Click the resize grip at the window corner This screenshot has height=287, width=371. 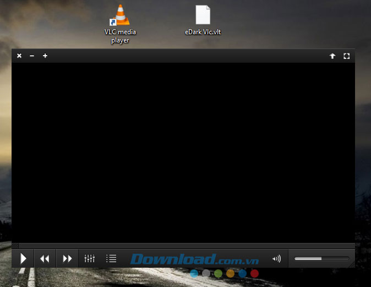coord(352,265)
